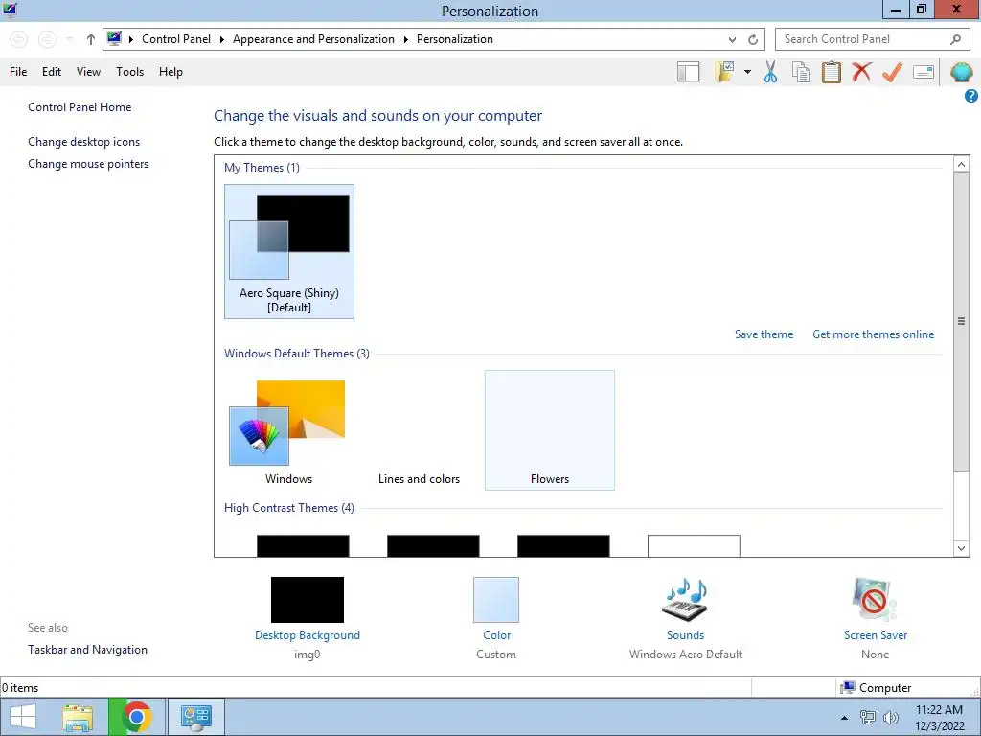Click the Computer status bar entry

pos(876,688)
